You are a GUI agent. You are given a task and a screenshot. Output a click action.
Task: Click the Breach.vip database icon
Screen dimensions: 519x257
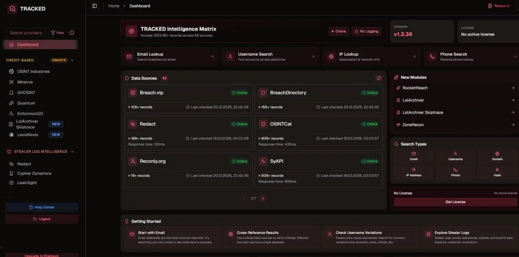pyautogui.click(x=133, y=93)
